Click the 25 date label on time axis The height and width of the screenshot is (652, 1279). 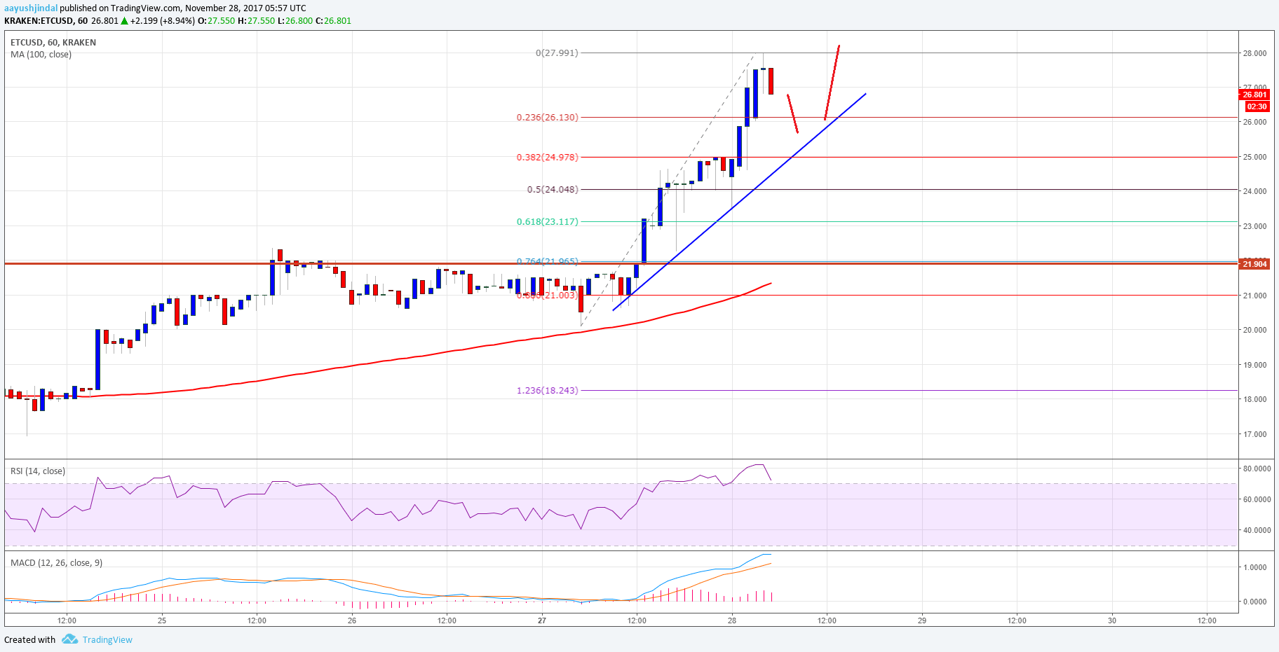coord(162,620)
